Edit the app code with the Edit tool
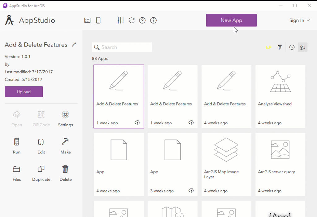This screenshot has height=217, width=317. (x=41, y=146)
